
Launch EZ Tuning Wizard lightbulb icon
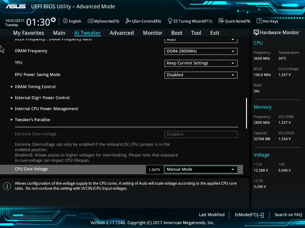click(170, 21)
